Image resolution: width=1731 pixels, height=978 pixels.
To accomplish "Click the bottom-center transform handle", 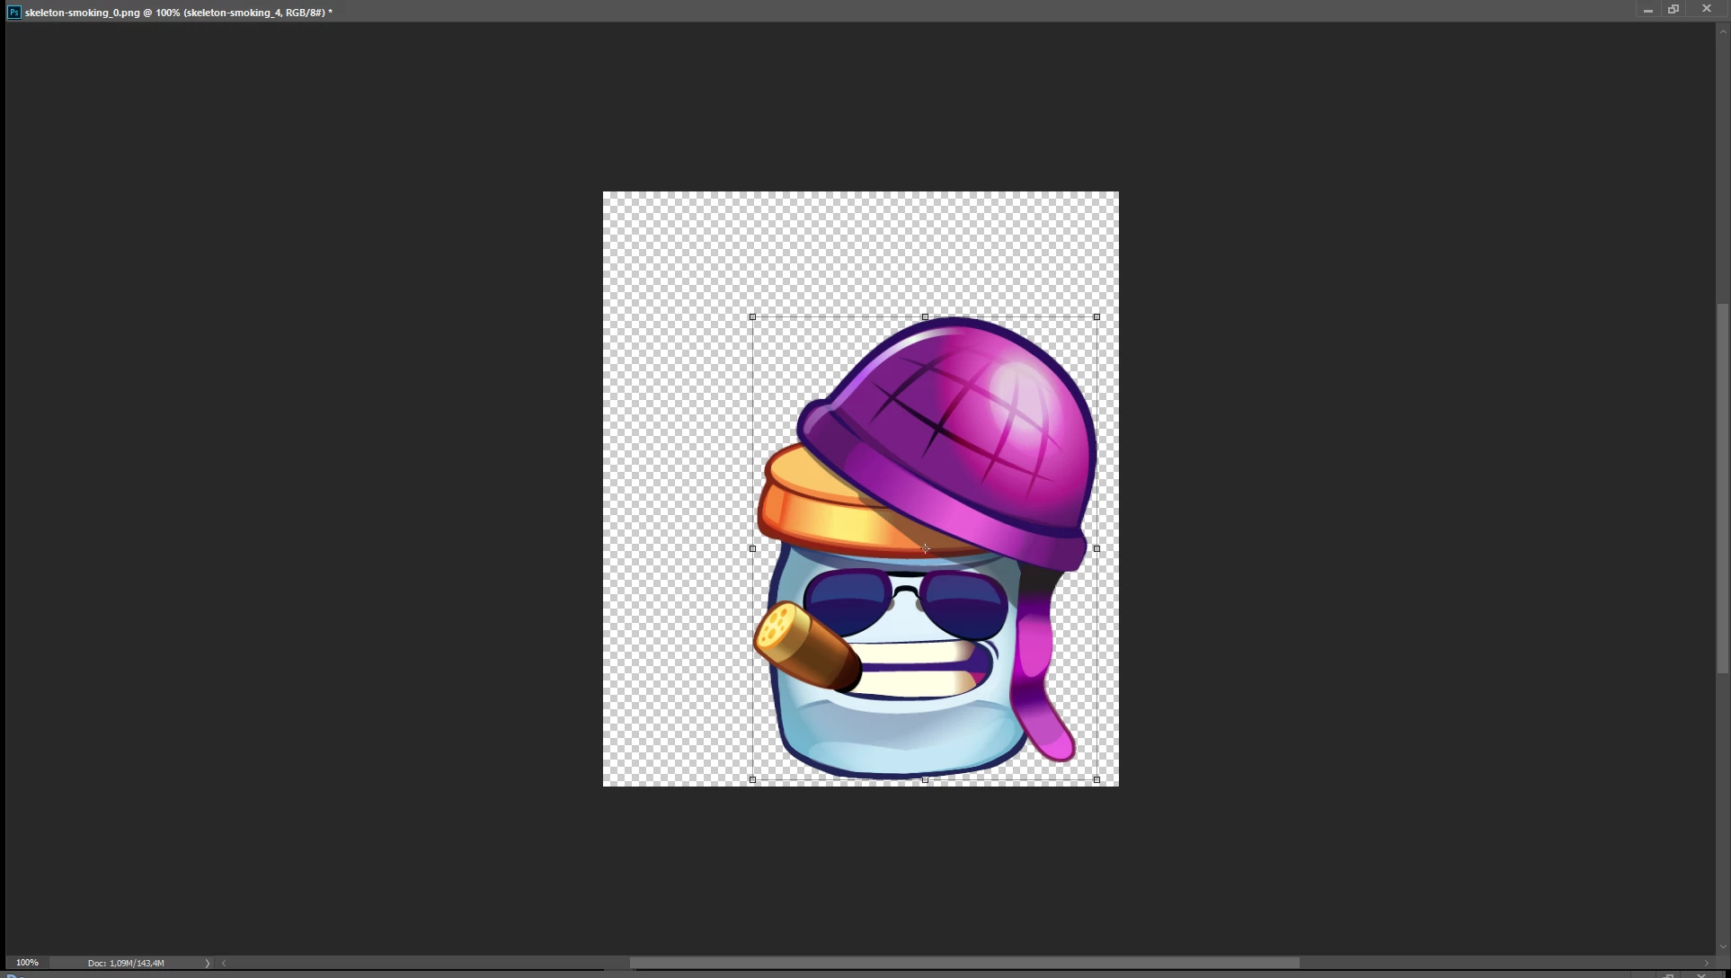I will 925,780.
